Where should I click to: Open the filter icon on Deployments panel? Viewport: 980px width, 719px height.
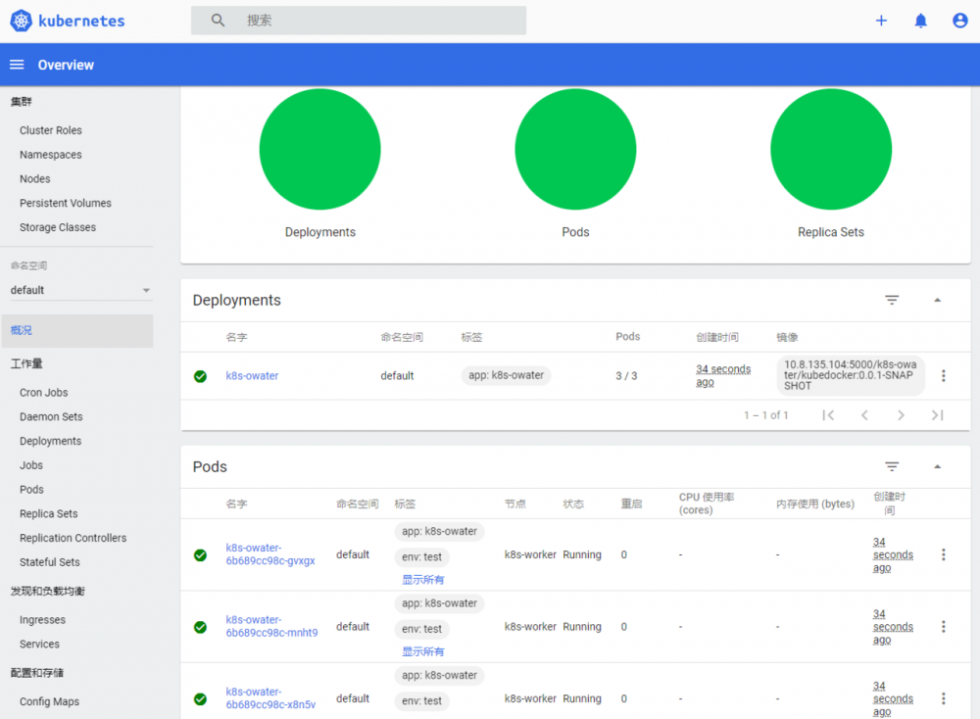point(892,300)
